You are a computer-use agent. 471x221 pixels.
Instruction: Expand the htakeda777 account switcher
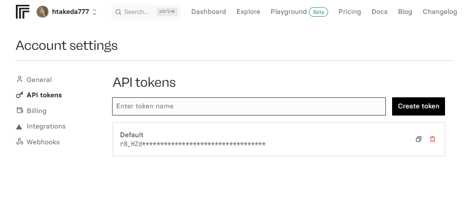(94, 12)
